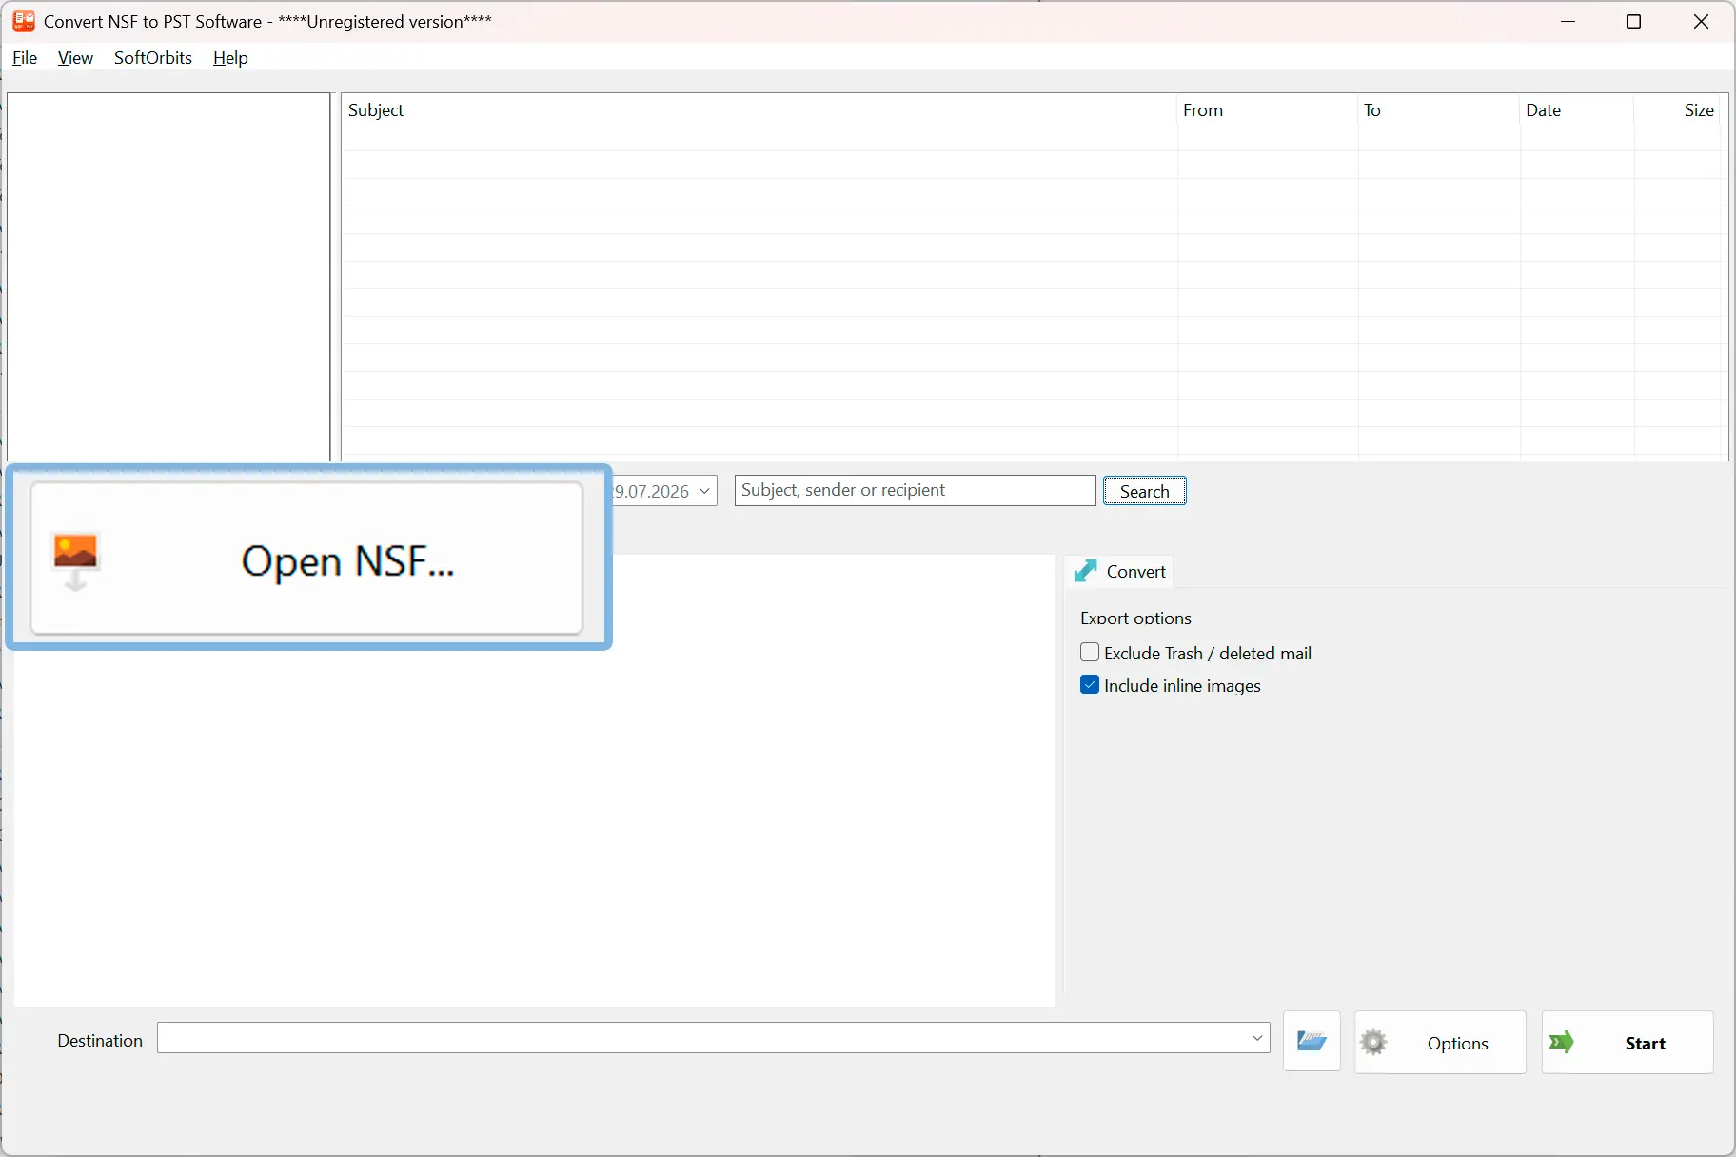Click the Convert tab arrow icon
The width and height of the screenshot is (1736, 1157).
pyautogui.click(x=1085, y=571)
